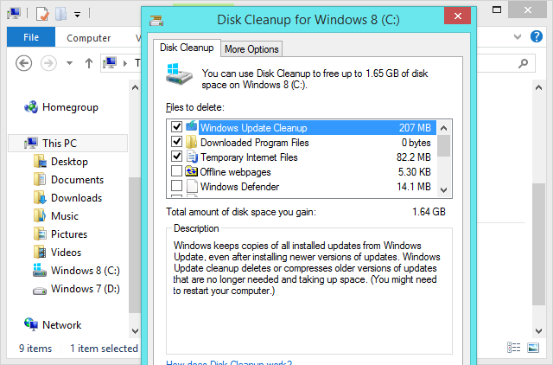Viewport: 553px width, 365px height.
Task: Select the Disk Cleanup tab
Action: tap(187, 48)
